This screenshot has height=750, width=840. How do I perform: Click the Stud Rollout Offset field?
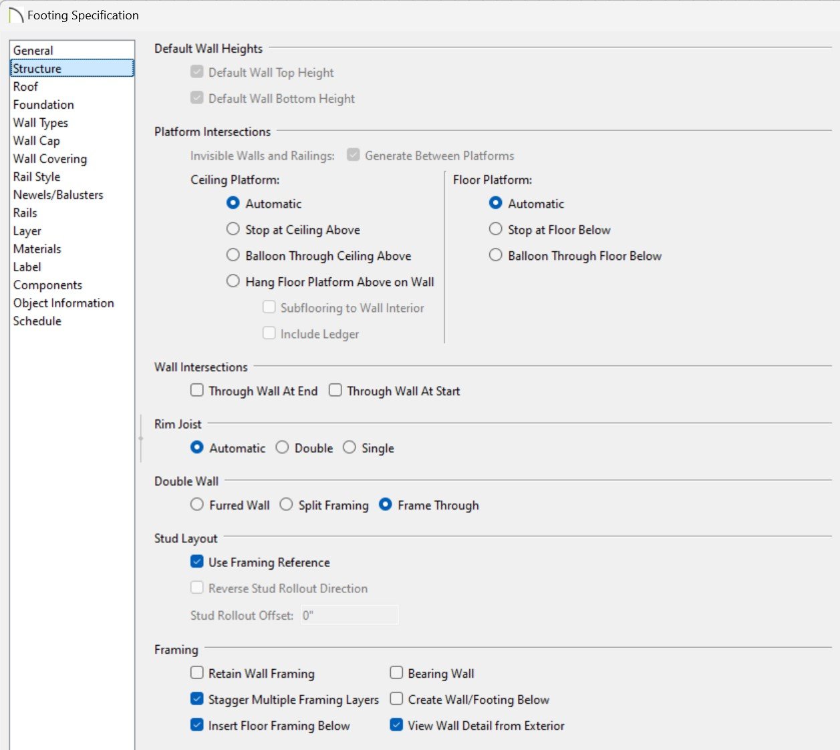[349, 615]
